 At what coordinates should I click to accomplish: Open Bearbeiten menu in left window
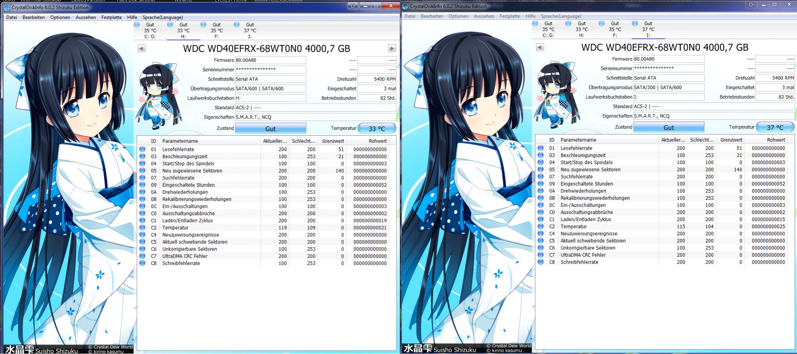(x=34, y=17)
